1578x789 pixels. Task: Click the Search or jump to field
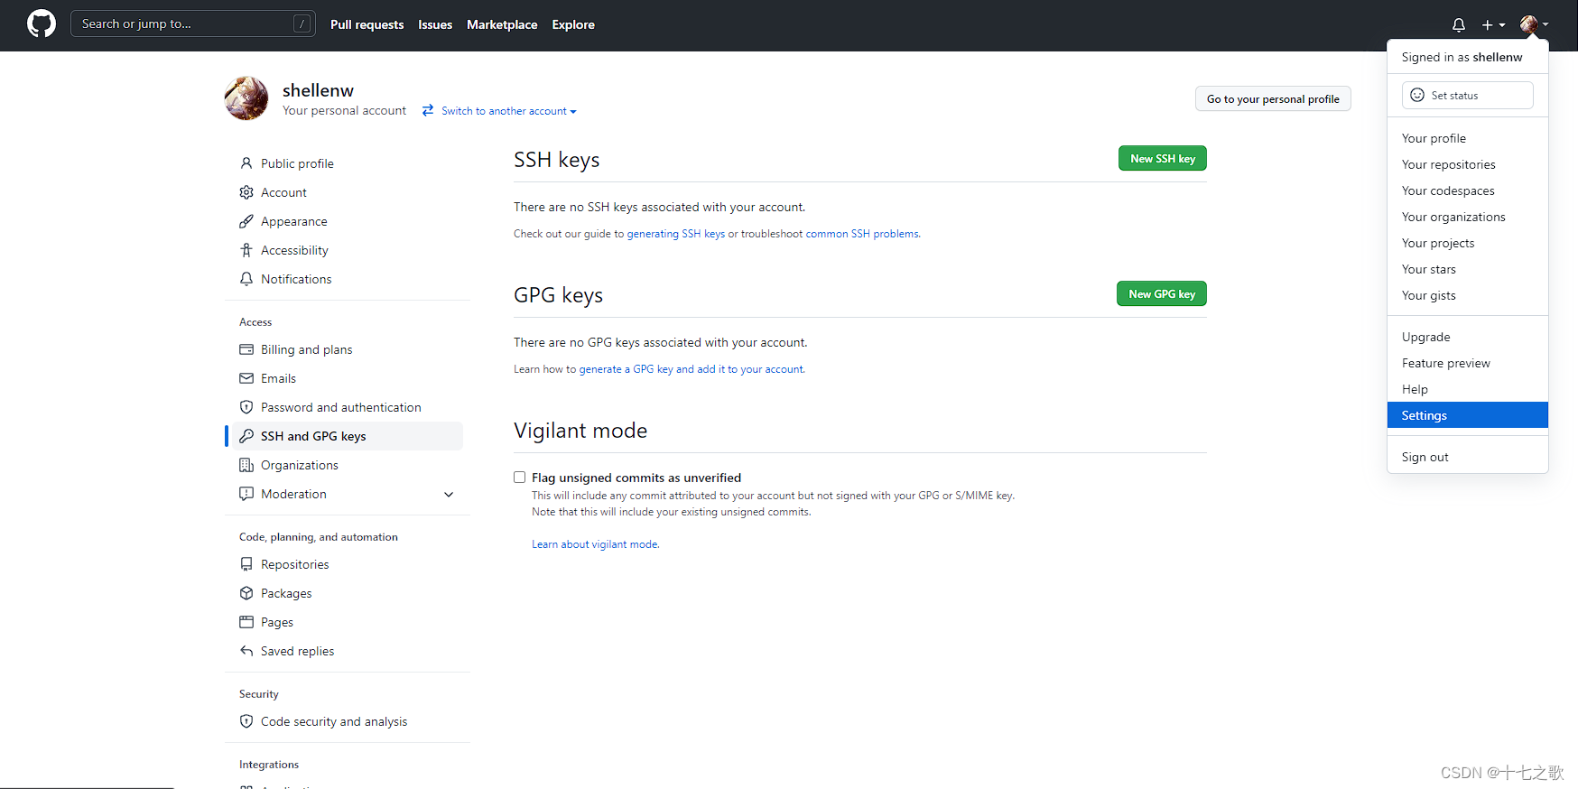point(193,23)
